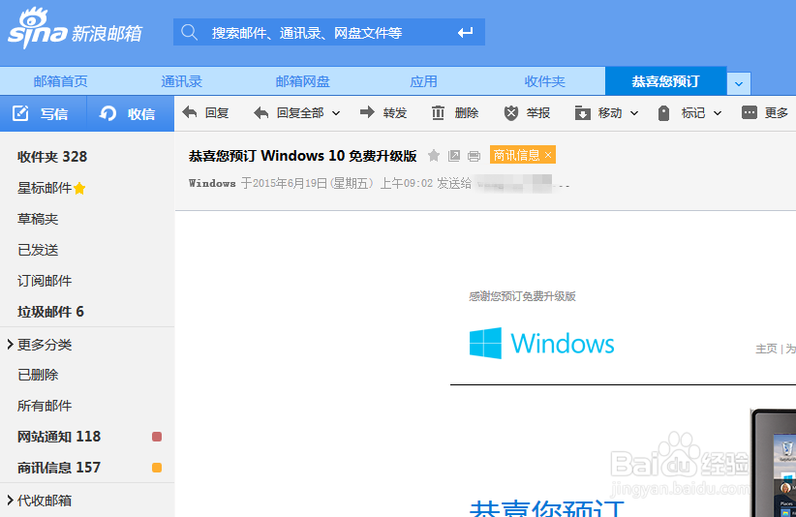Viewport: 796px width, 517px height.
Task: Click 回复全部 reply all button
Action: [x=289, y=112]
